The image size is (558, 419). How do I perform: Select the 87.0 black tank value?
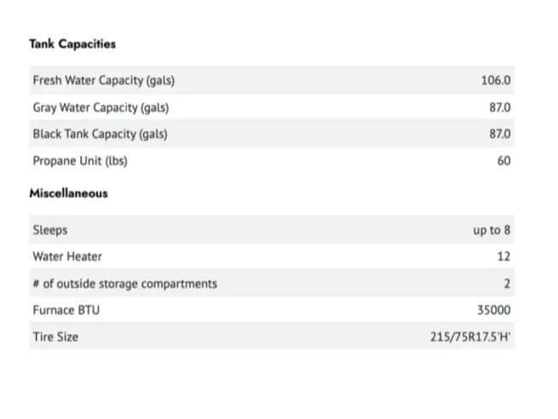point(499,134)
